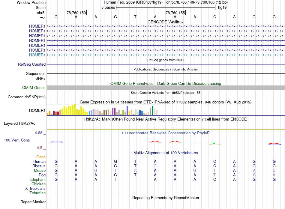285x209 pixels.
Task: Click the Mouse alignment row label
Action: click(40, 171)
